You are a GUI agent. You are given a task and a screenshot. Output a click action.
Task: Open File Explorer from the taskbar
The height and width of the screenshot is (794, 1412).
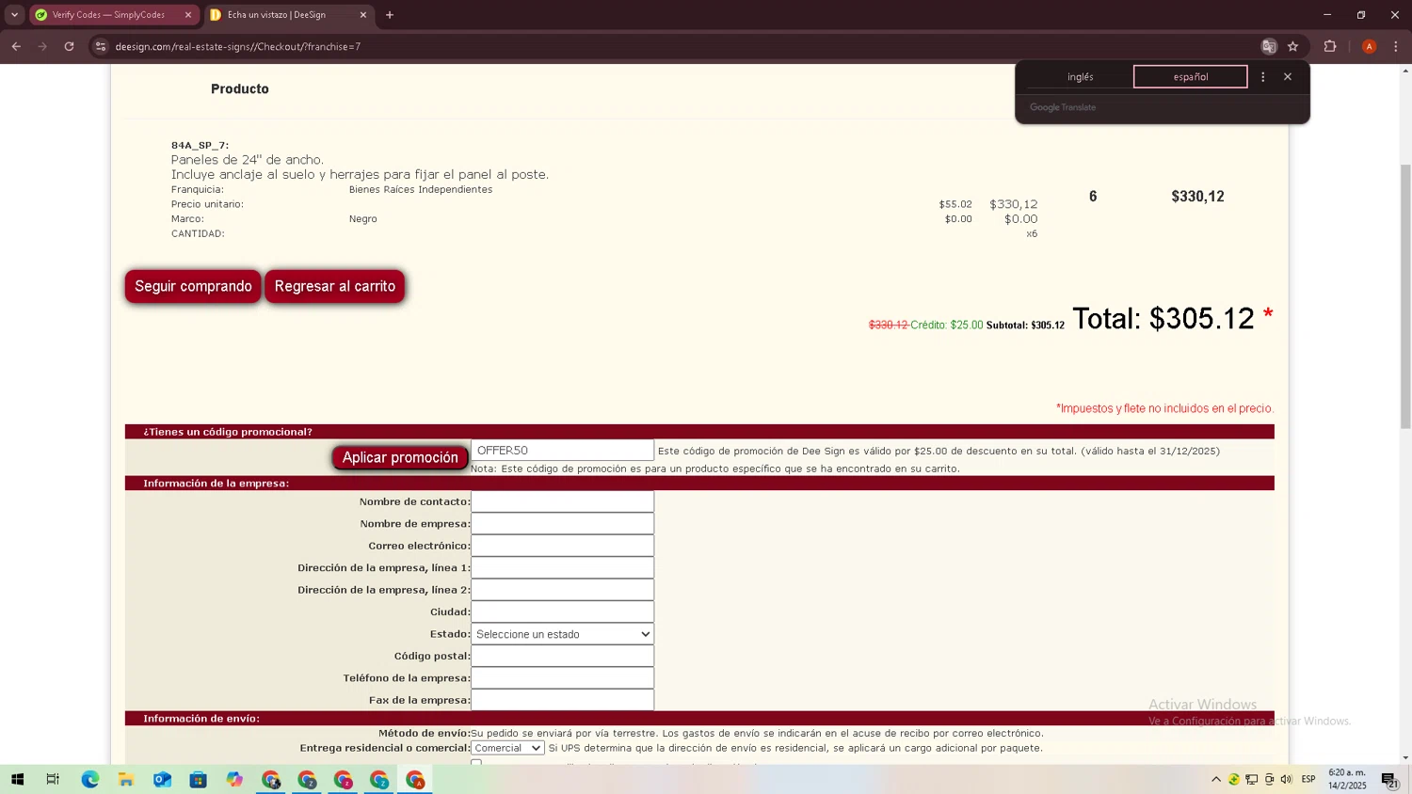click(125, 779)
